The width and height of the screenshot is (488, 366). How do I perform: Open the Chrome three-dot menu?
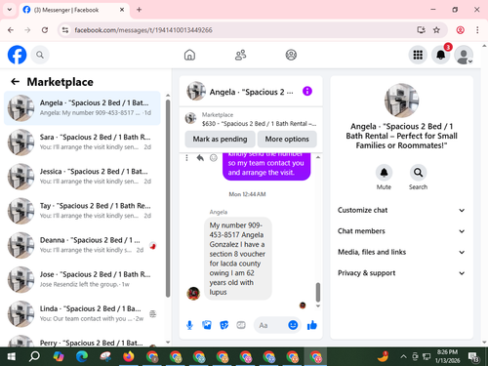(477, 30)
